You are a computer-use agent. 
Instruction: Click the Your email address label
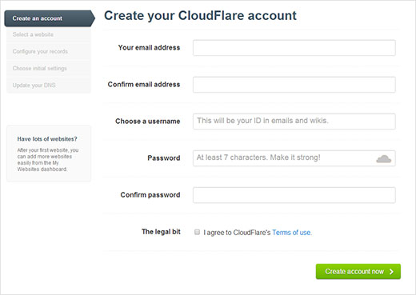[149, 47]
